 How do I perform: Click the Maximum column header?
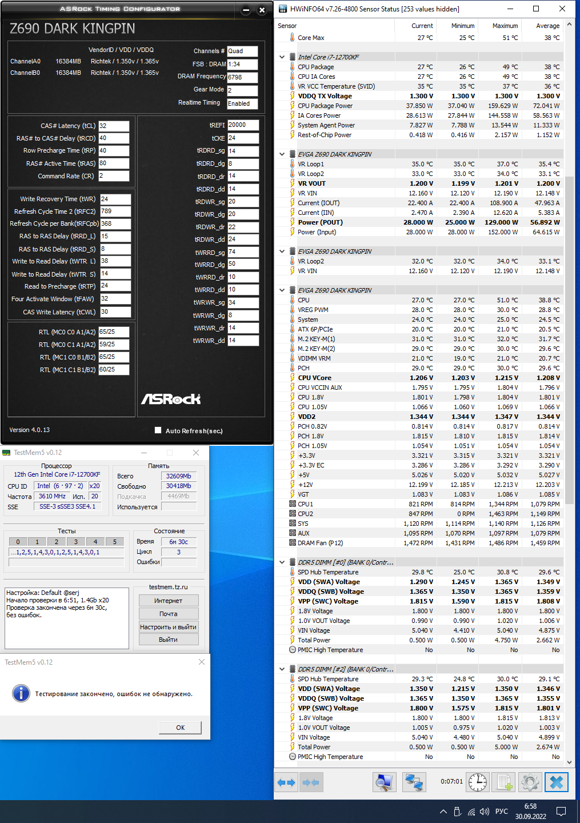pos(499,26)
